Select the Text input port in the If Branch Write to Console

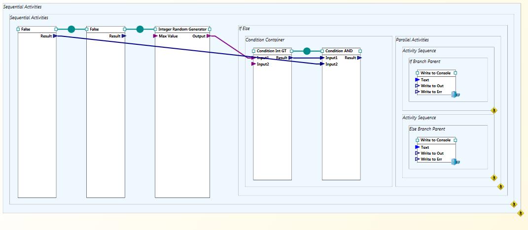[x=417, y=80]
